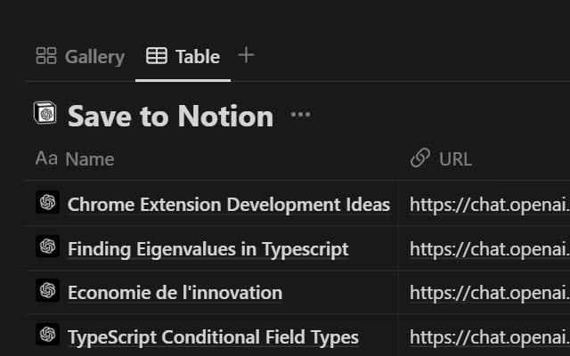
Task: Click the URL property link icon
Action: 420,158
